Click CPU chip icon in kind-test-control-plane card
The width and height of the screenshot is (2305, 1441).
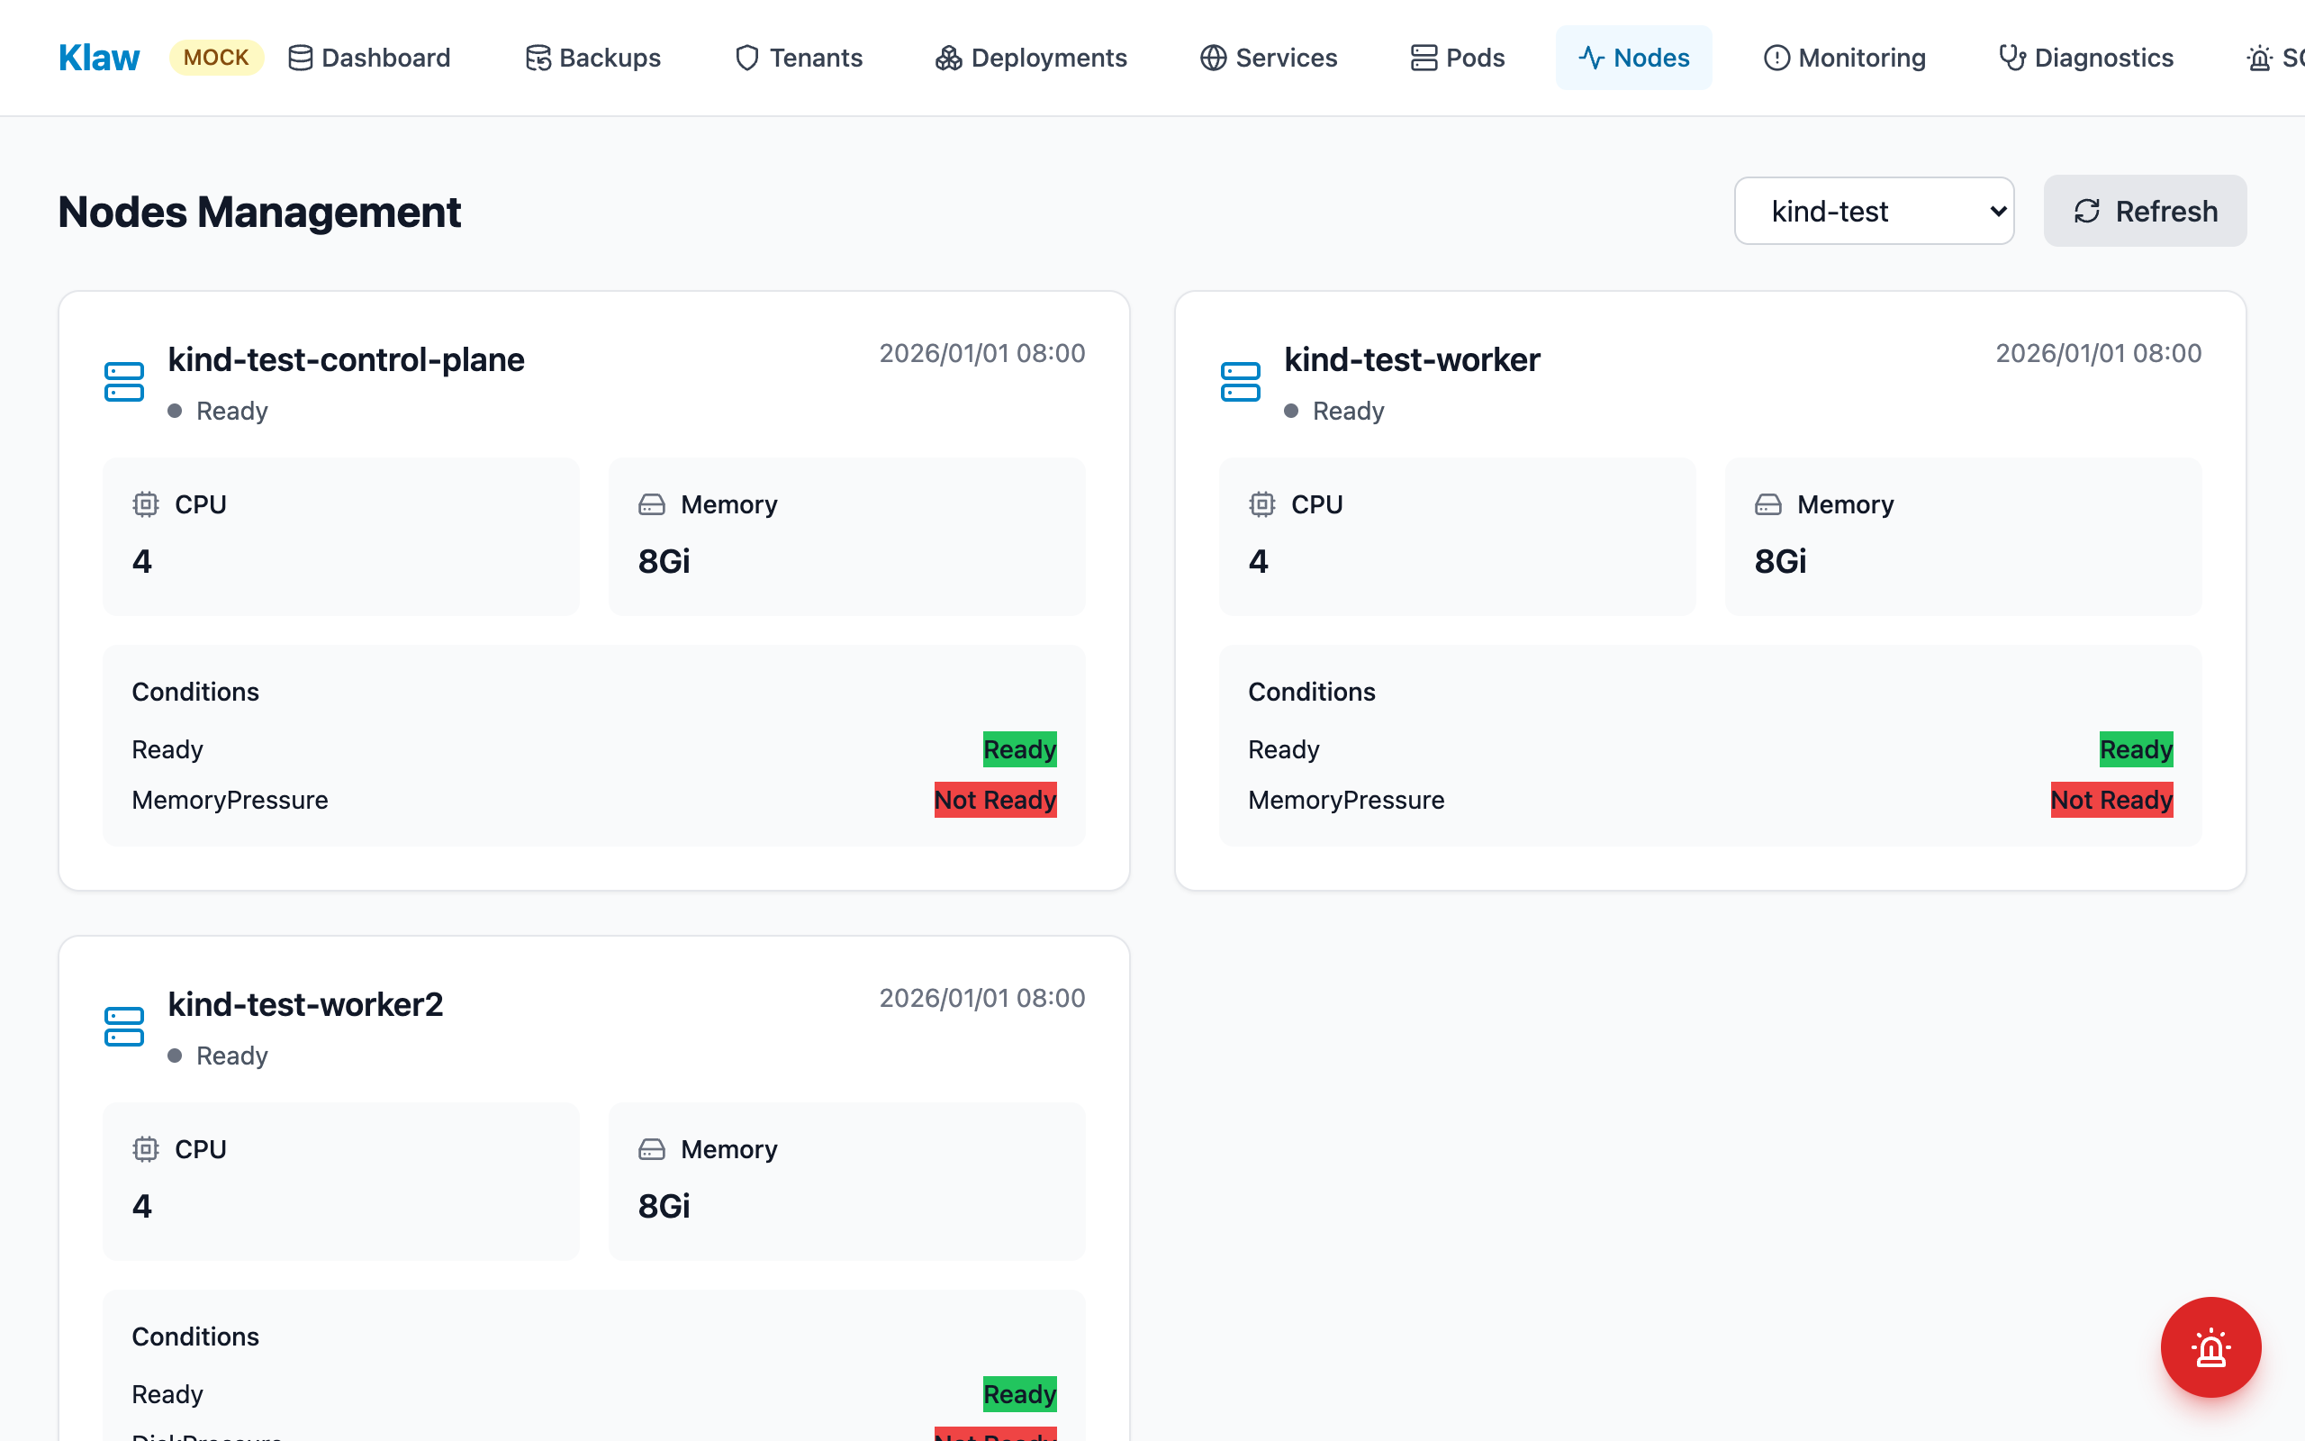[146, 504]
